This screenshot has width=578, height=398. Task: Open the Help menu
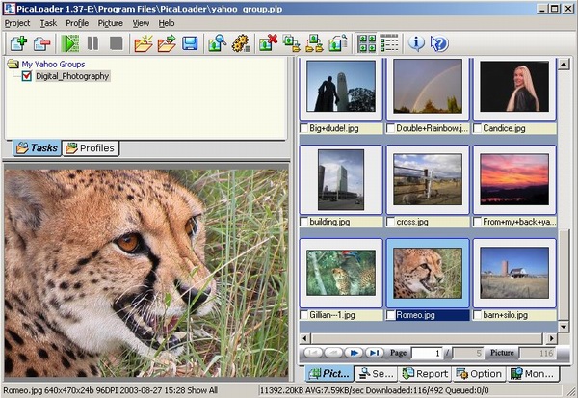point(167,23)
